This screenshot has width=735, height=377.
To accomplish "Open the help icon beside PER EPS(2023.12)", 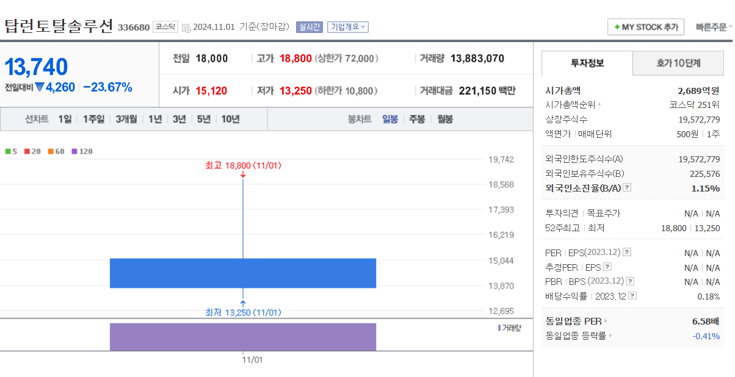I will point(626,252).
